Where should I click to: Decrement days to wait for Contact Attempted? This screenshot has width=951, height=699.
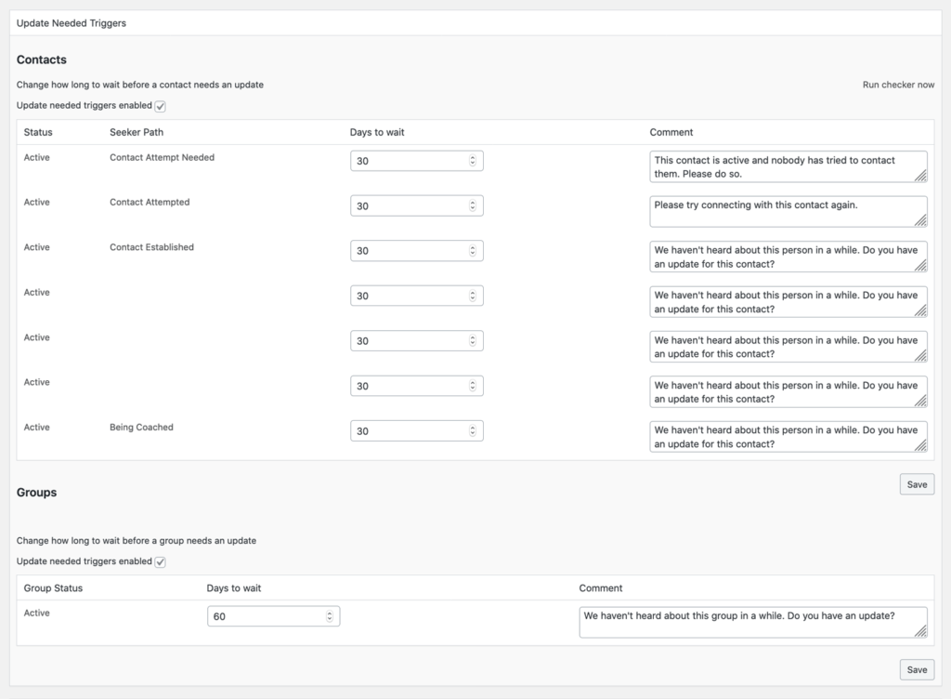(473, 208)
